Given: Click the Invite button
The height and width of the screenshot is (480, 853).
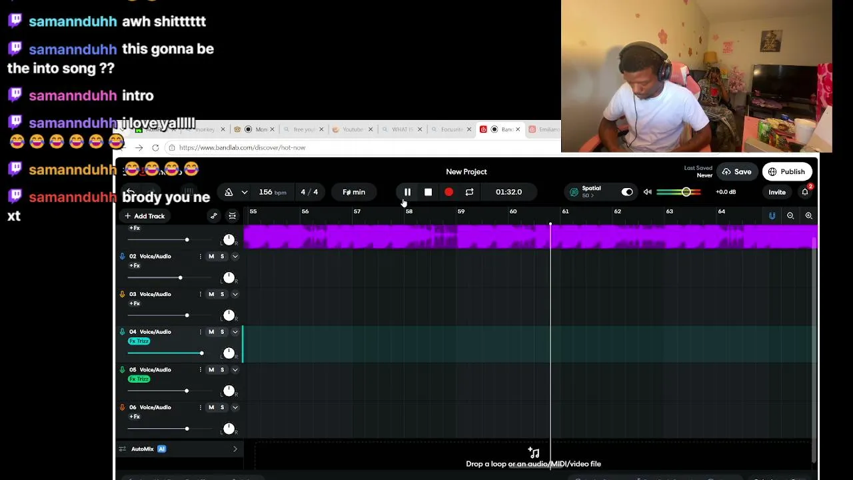Looking at the screenshot, I should [x=777, y=192].
